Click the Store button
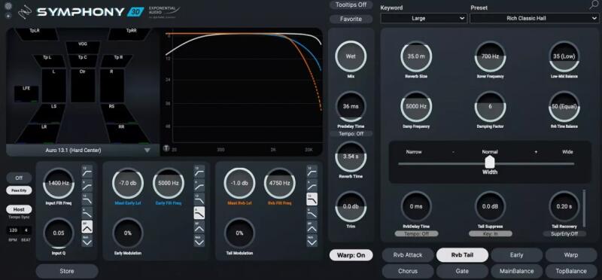The image size is (602, 280). 67,271
